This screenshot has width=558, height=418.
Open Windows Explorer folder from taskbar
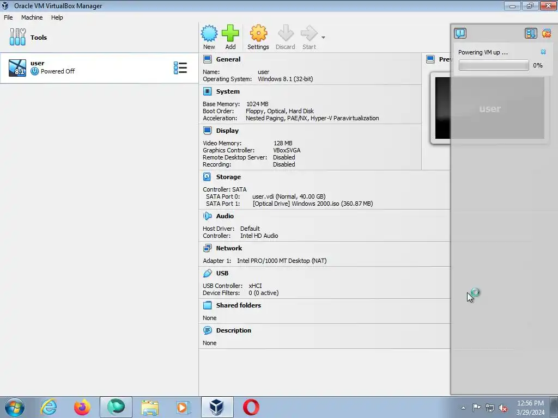150,407
